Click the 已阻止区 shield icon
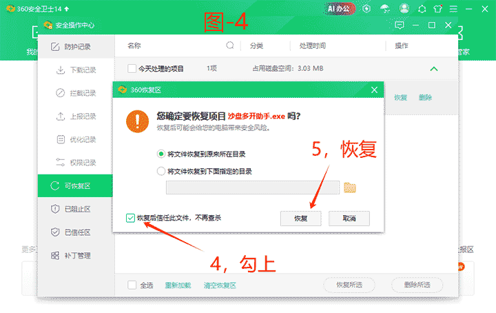496x313 pixels. coord(55,209)
